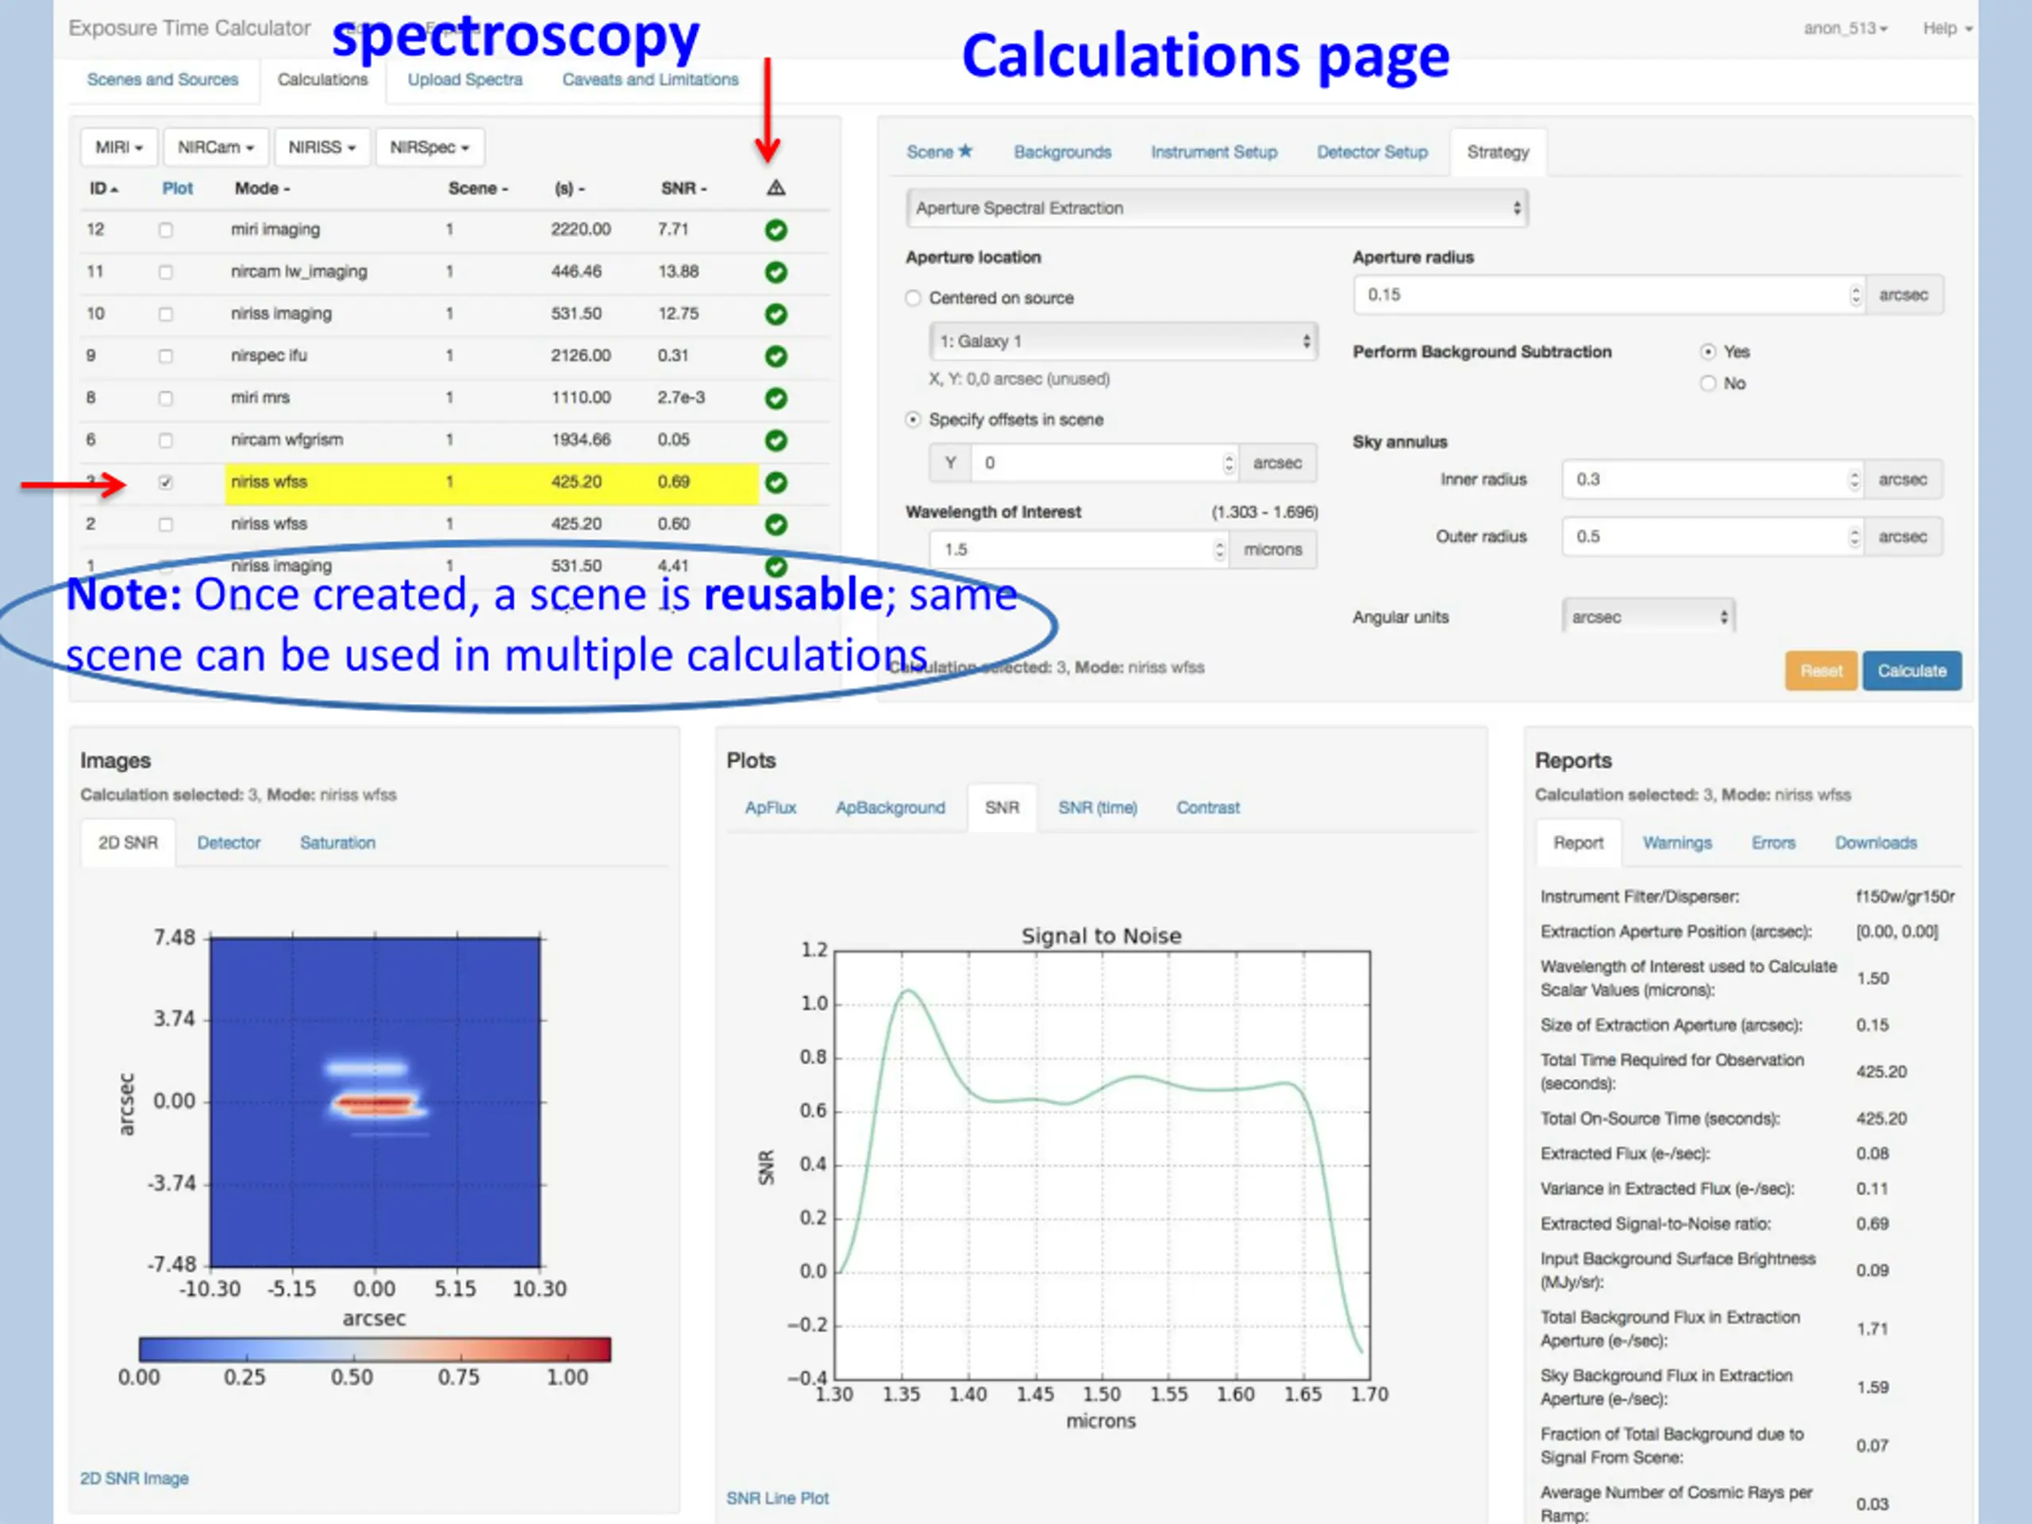Open Warnings report tab
Image resolution: width=2032 pixels, height=1524 pixels.
(x=1676, y=842)
